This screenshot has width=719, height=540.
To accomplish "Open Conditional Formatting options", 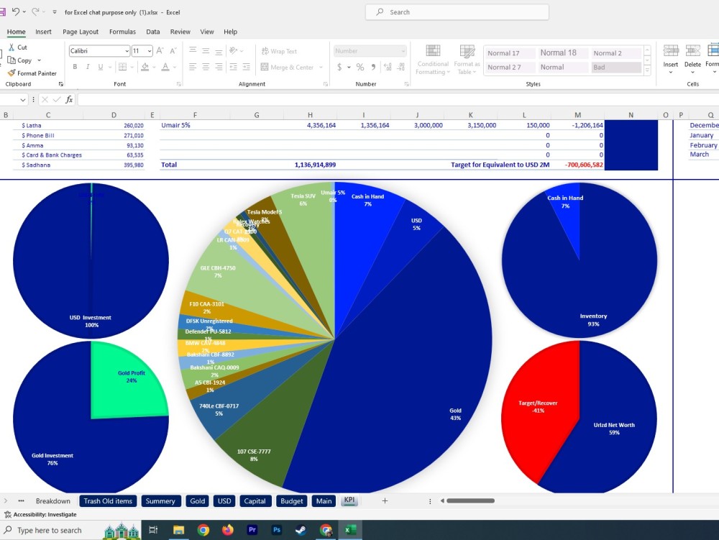I will point(432,59).
